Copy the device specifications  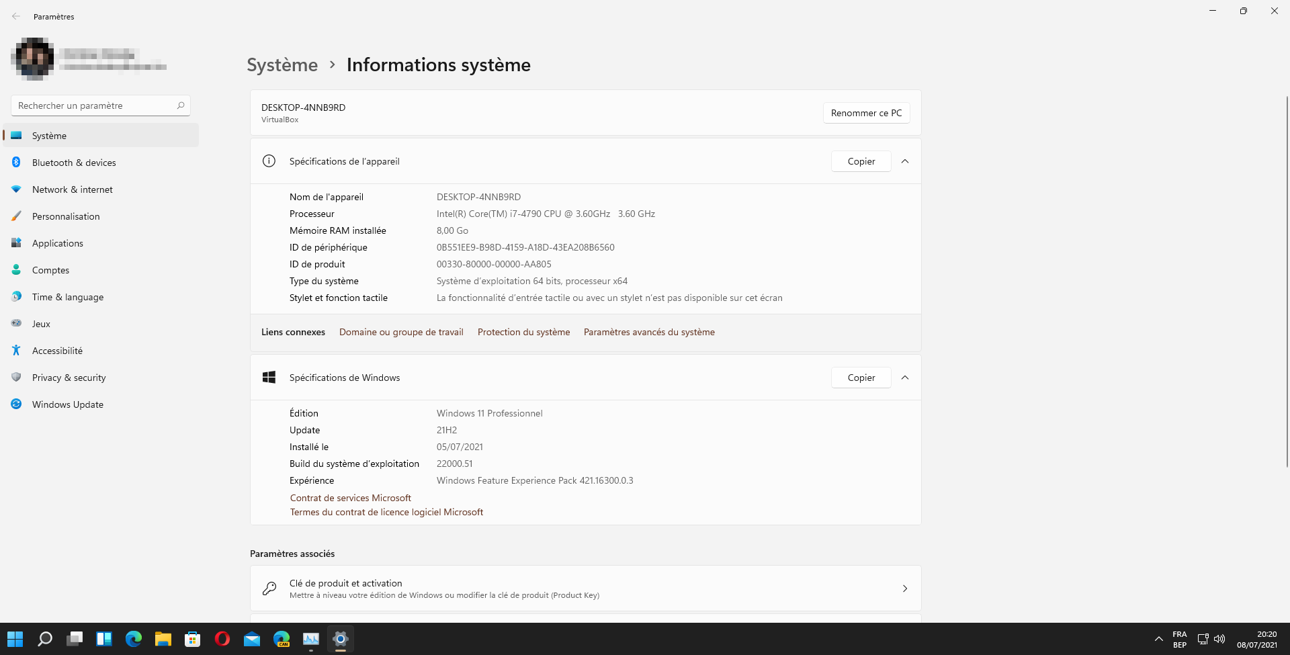[861, 161]
